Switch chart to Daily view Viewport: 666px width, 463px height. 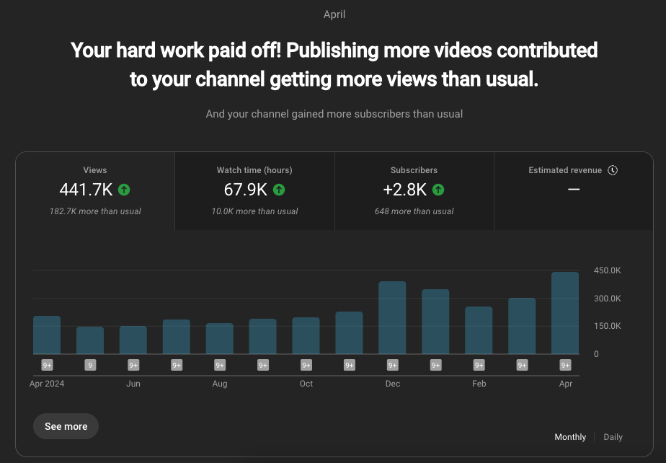[x=613, y=437]
